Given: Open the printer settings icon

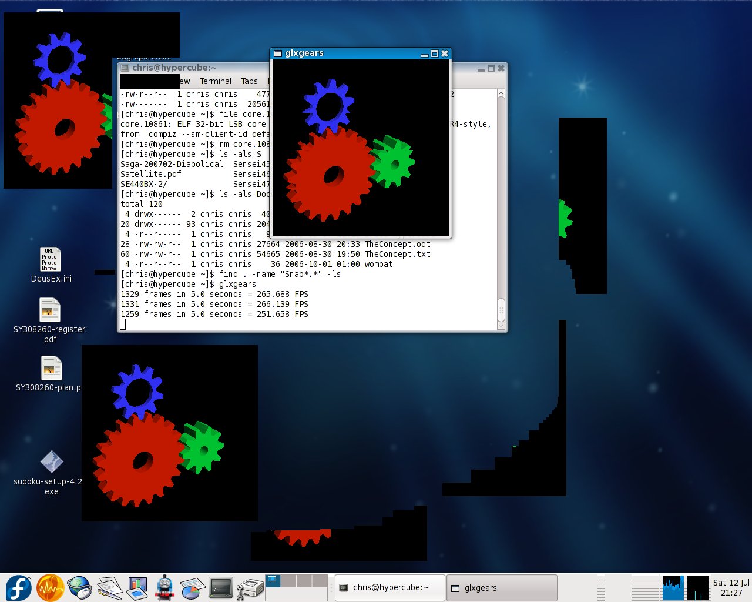Looking at the screenshot, I should coord(250,587).
